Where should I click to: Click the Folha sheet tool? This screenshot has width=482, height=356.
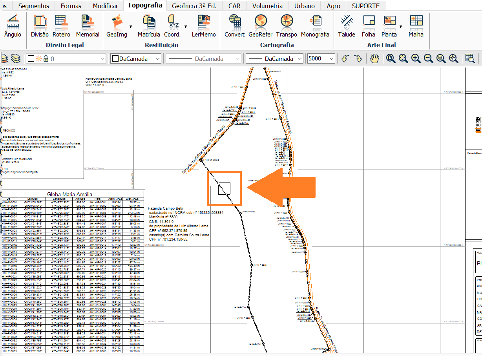coord(369,26)
